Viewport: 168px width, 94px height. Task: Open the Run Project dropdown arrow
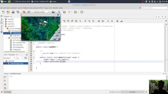pyautogui.click(x=72, y=12)
